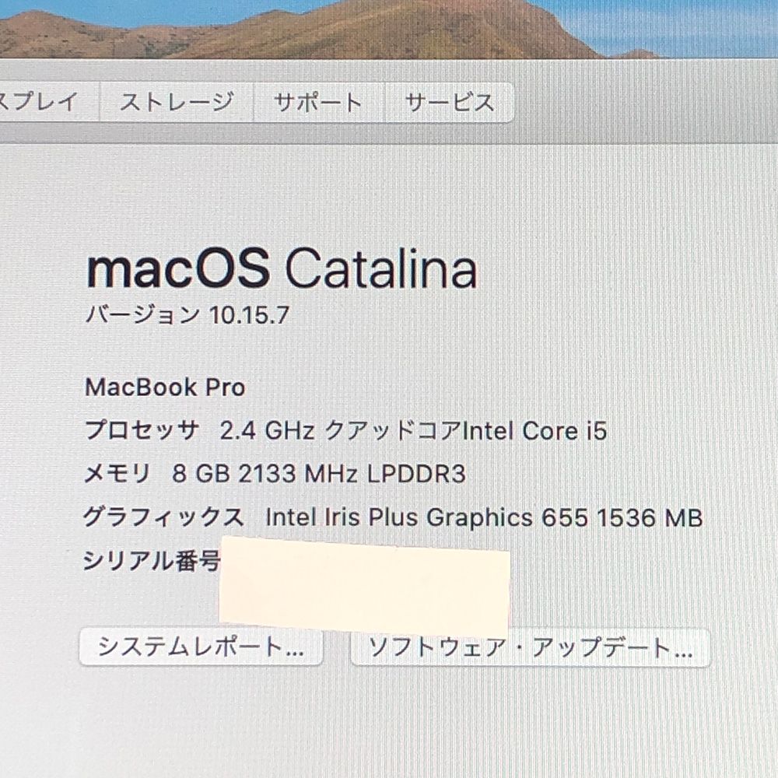This screenshot has height=778, width=778.
Task: Open the システムレポート... button
Action: click(x=201, y=647)
